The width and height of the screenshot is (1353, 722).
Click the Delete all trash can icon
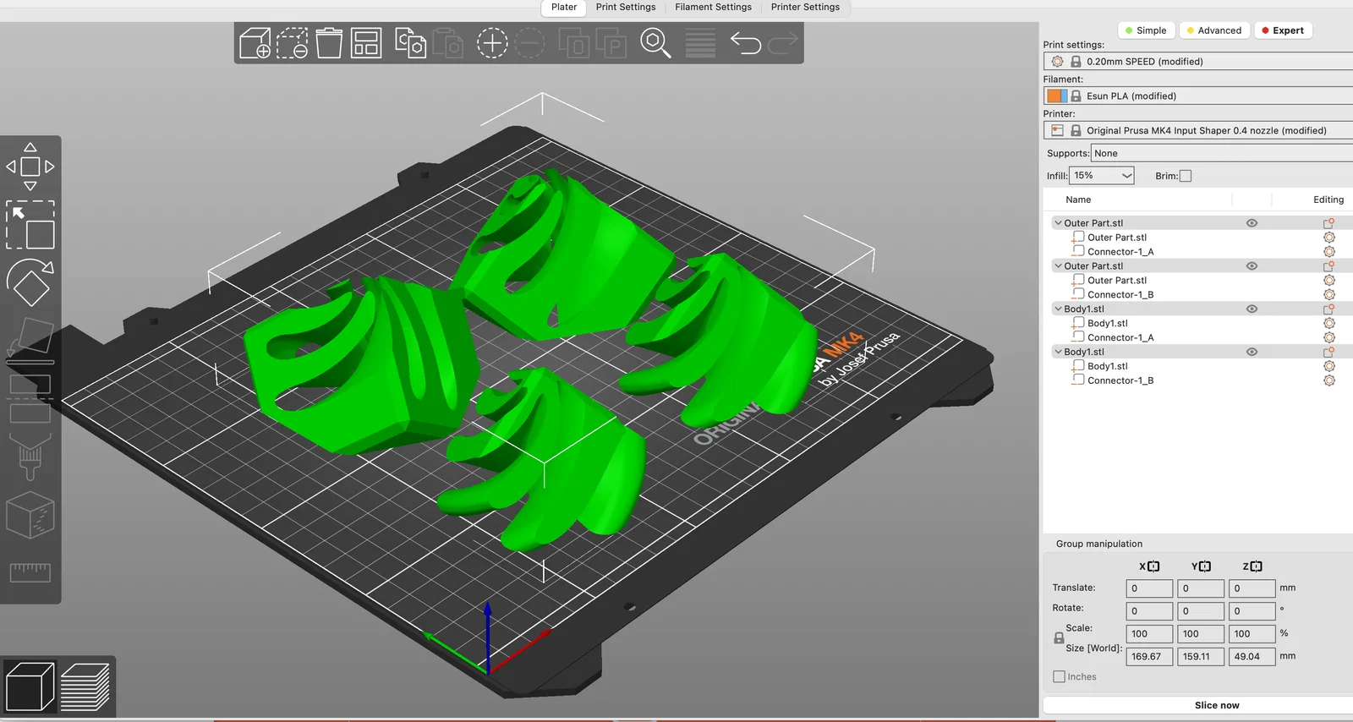329,43
